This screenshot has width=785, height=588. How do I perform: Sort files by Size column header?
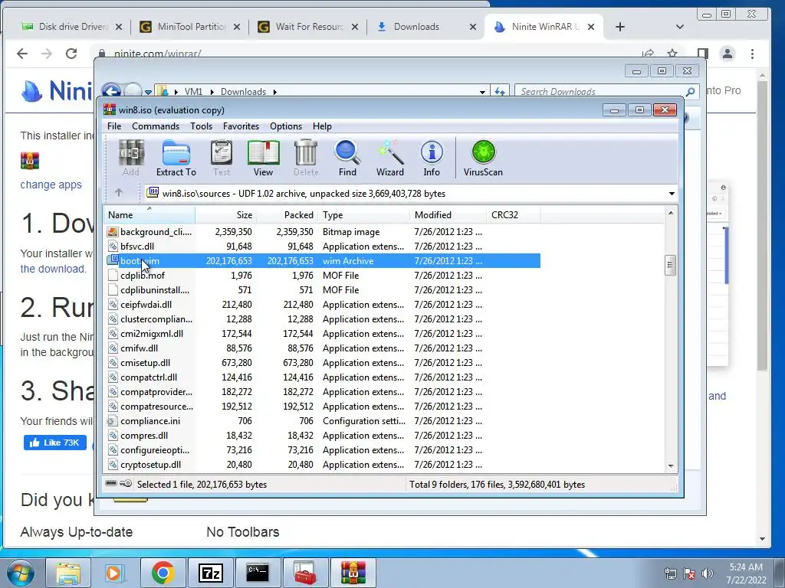[225, 215]
